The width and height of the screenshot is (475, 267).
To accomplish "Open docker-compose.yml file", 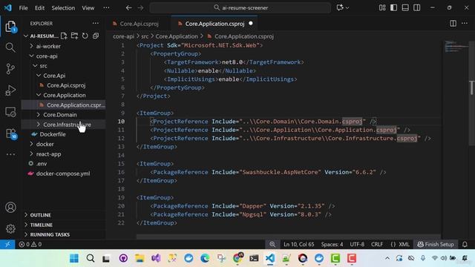I will tap(63, 174).
